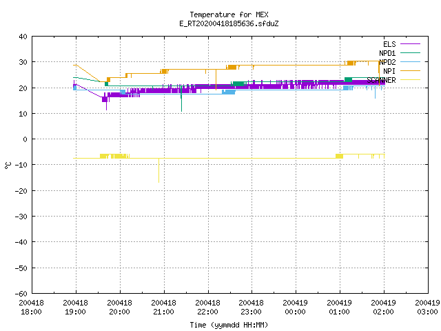Click the y-axis tick label '20'

tap(23, 88)
